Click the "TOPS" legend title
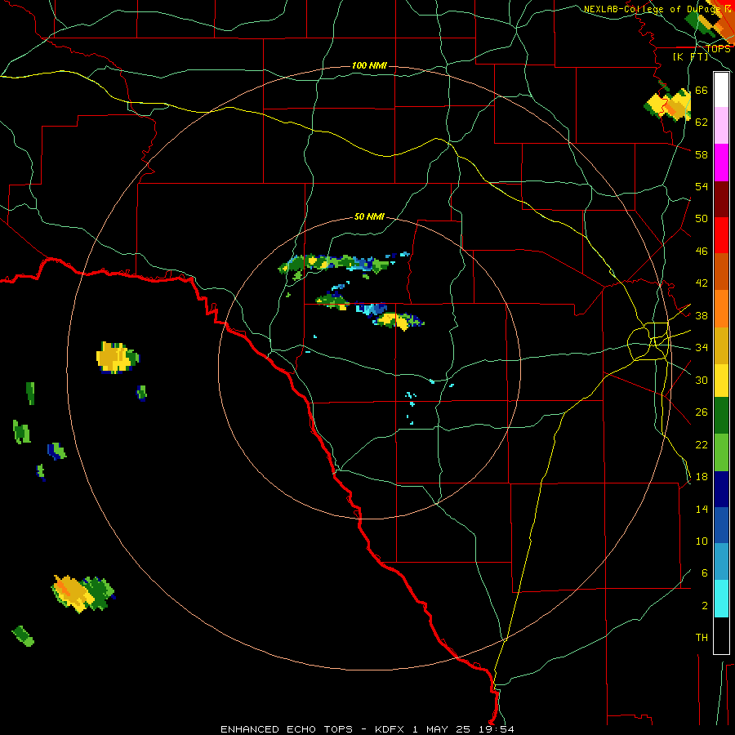Screen dimensions: 735x735 tap(718, 48)
